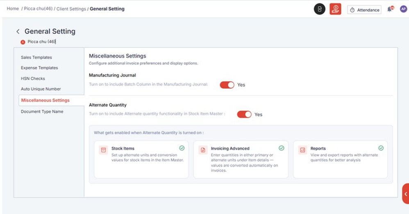Go to Home in the breadcrumb
This screenshot has height=214, width=409.
tap(13, 9)
